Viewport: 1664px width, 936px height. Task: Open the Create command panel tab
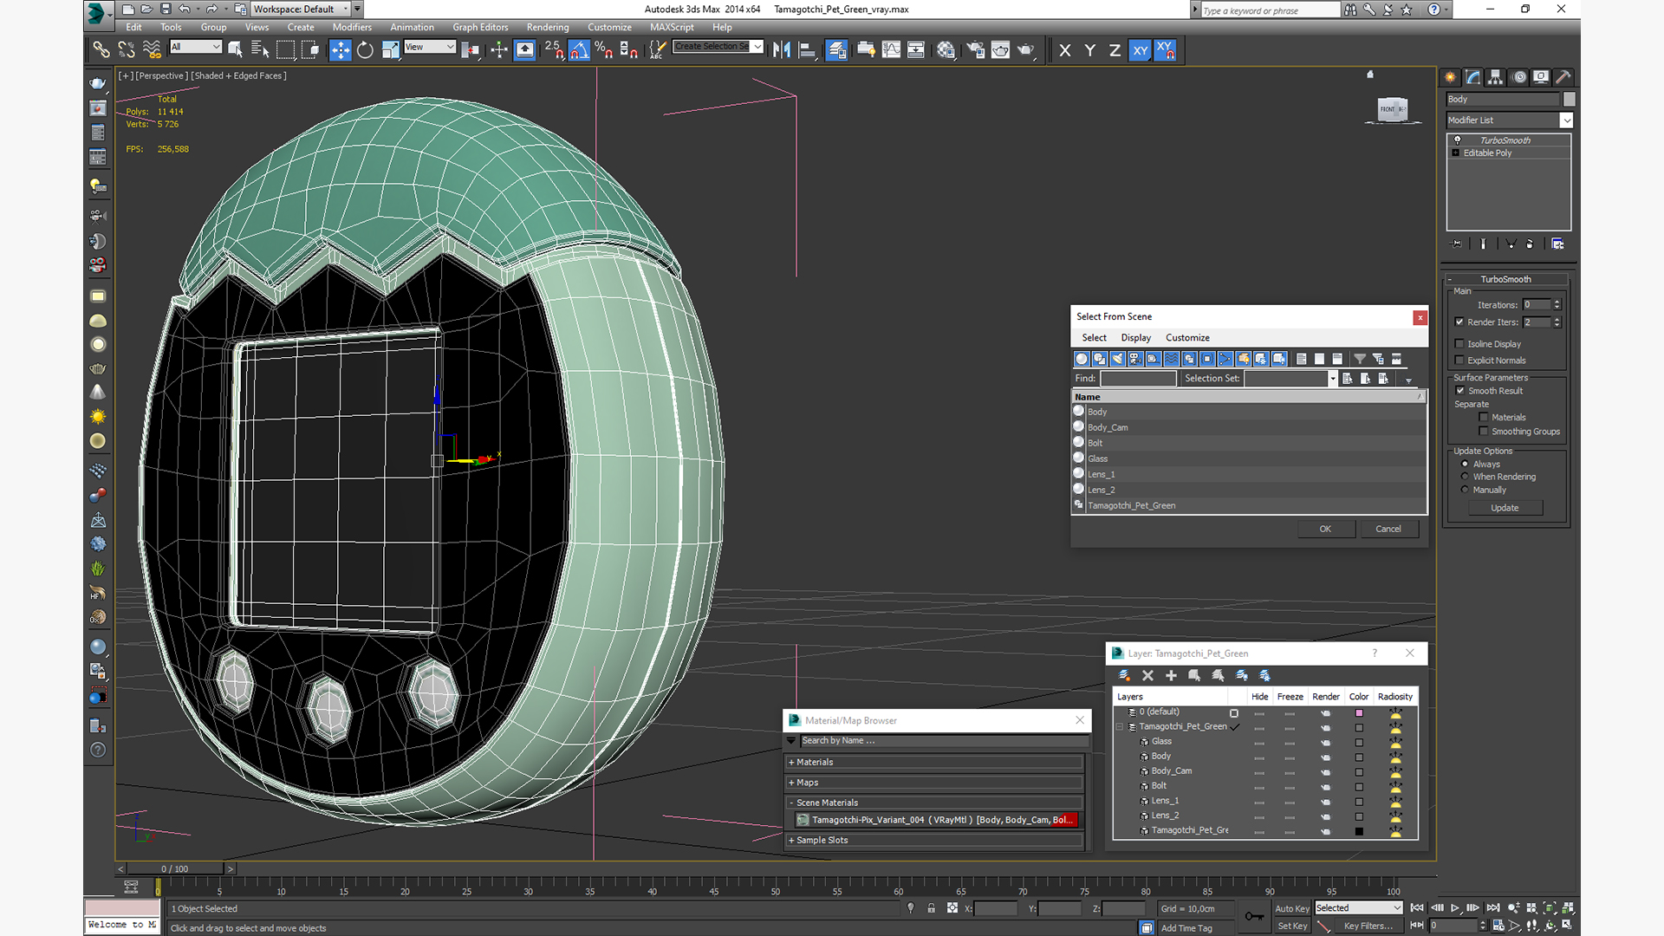click(1450, 77)
